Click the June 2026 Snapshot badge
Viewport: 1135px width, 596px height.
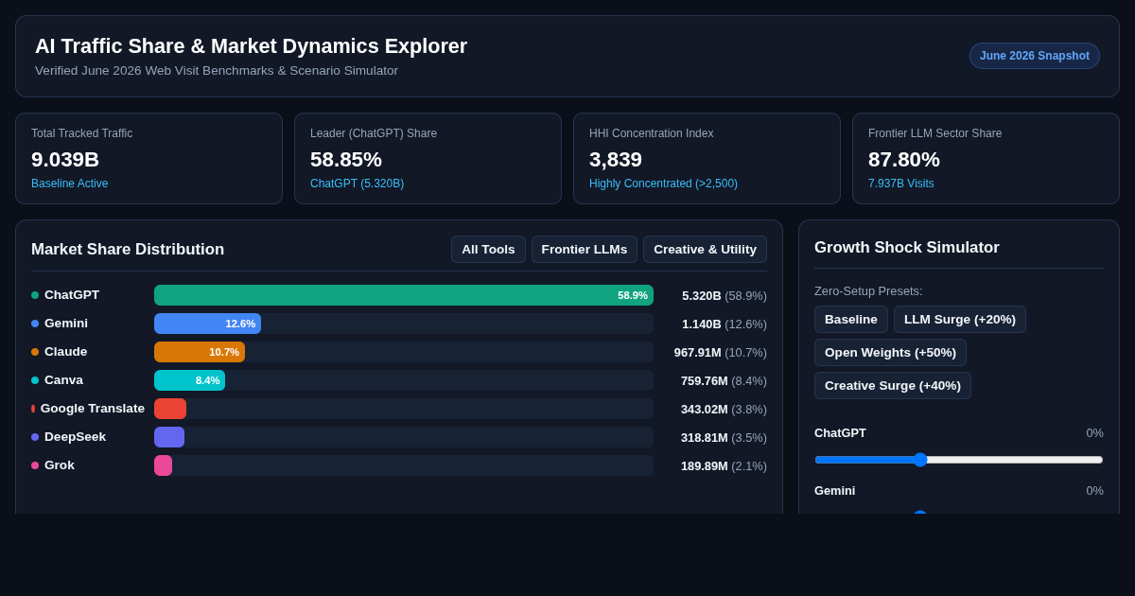1035,56
